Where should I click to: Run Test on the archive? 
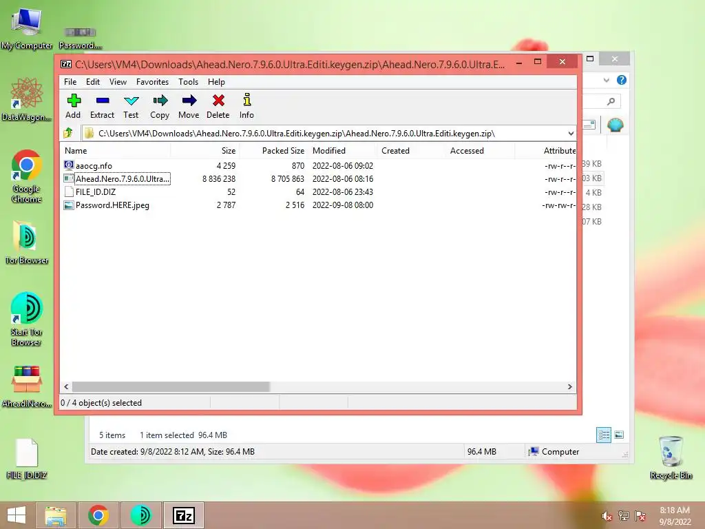131,106
